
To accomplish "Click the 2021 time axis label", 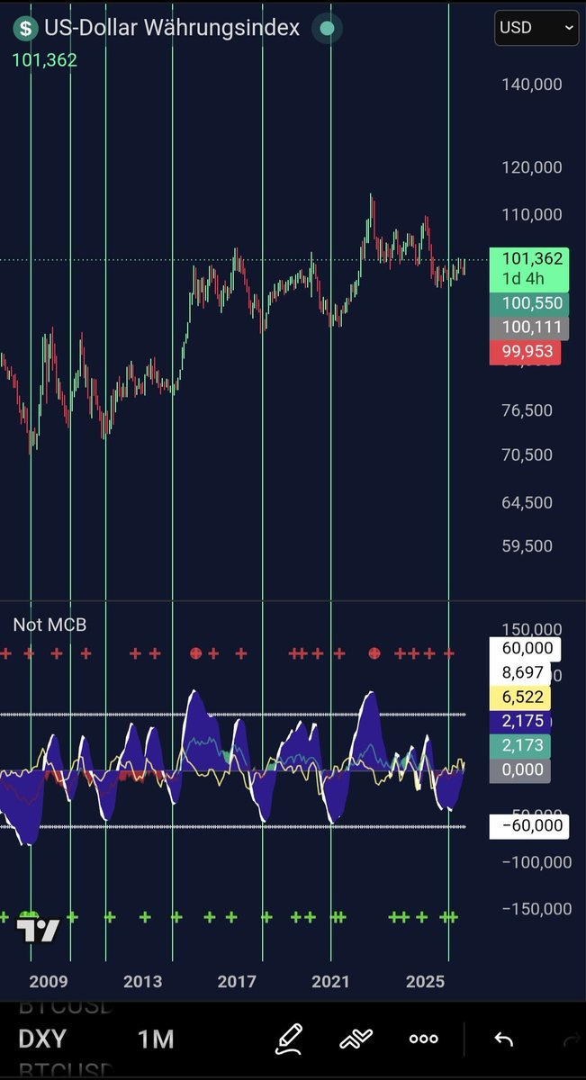I will point(330,980).
